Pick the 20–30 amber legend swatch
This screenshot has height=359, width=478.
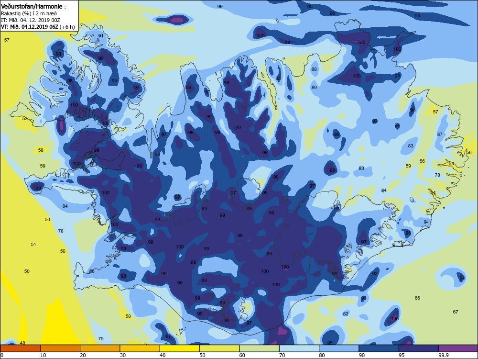(100, 348)
